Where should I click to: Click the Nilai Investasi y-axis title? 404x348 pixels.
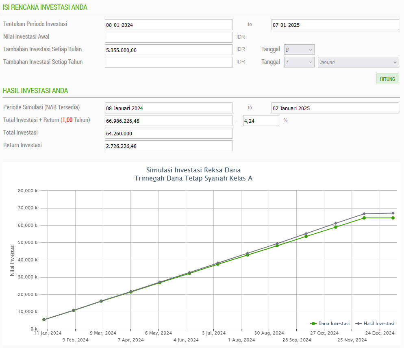coord(12,260)
